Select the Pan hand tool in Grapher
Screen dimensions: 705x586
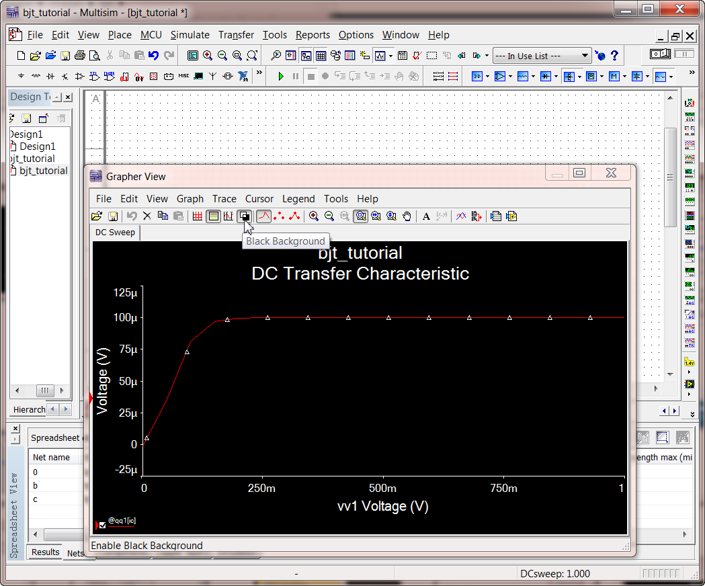tap(407, 216)
